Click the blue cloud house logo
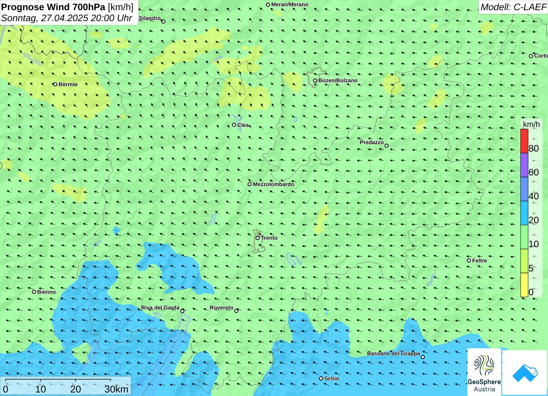This screenshot has height=396, width=548. tap(525, 372)
